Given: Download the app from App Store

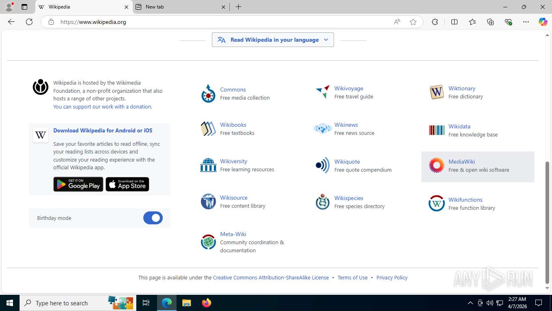Looking at the screenshot, I should click(127, 184).
